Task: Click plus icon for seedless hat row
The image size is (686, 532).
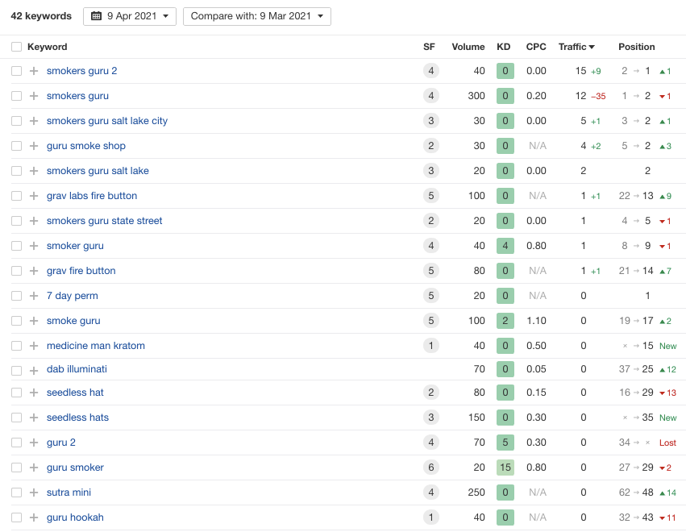Action: tap(34, 393)
